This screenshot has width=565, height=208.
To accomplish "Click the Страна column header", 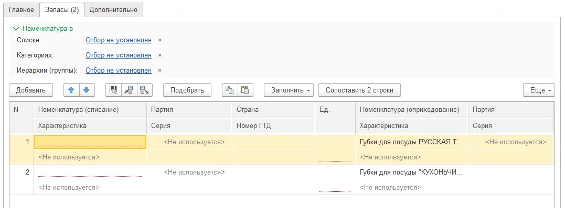I will [x=273, y=110].
